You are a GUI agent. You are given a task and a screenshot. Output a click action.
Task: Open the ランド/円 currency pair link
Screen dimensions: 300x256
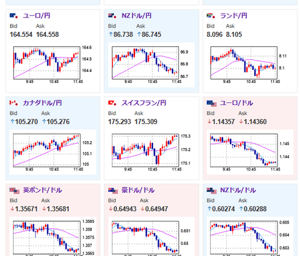[x=234, y=16]
